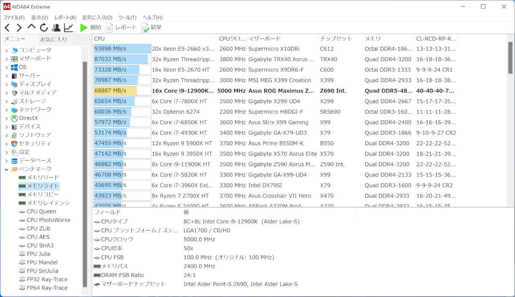This screenshot has height=297, width=515.
Task: Click the 結果 toolbar button
Action: [x=151, y=27]
